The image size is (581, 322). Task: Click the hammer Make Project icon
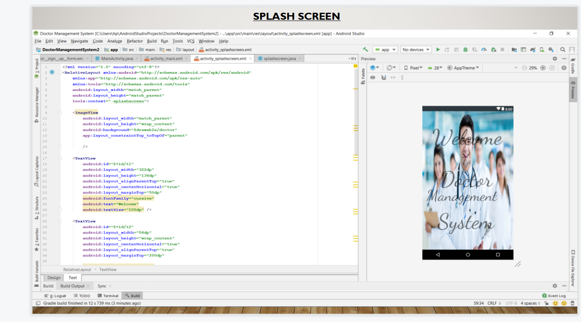tap(365, 49)
